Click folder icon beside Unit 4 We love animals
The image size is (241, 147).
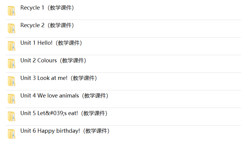click(12, 99)
